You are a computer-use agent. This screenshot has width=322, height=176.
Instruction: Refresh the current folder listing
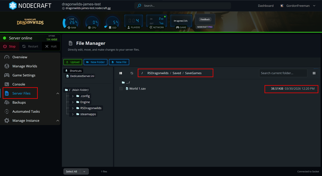[x=132, y=73]
